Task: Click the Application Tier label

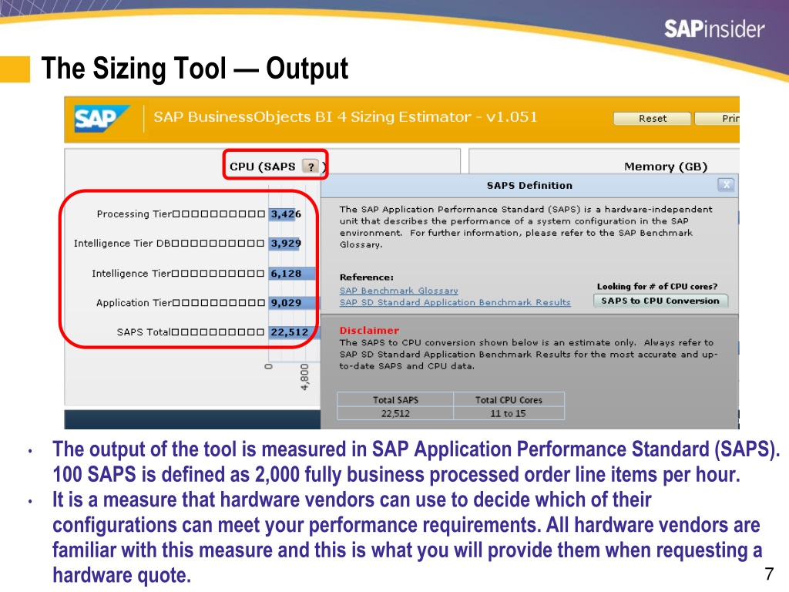Action: [134, 302]
